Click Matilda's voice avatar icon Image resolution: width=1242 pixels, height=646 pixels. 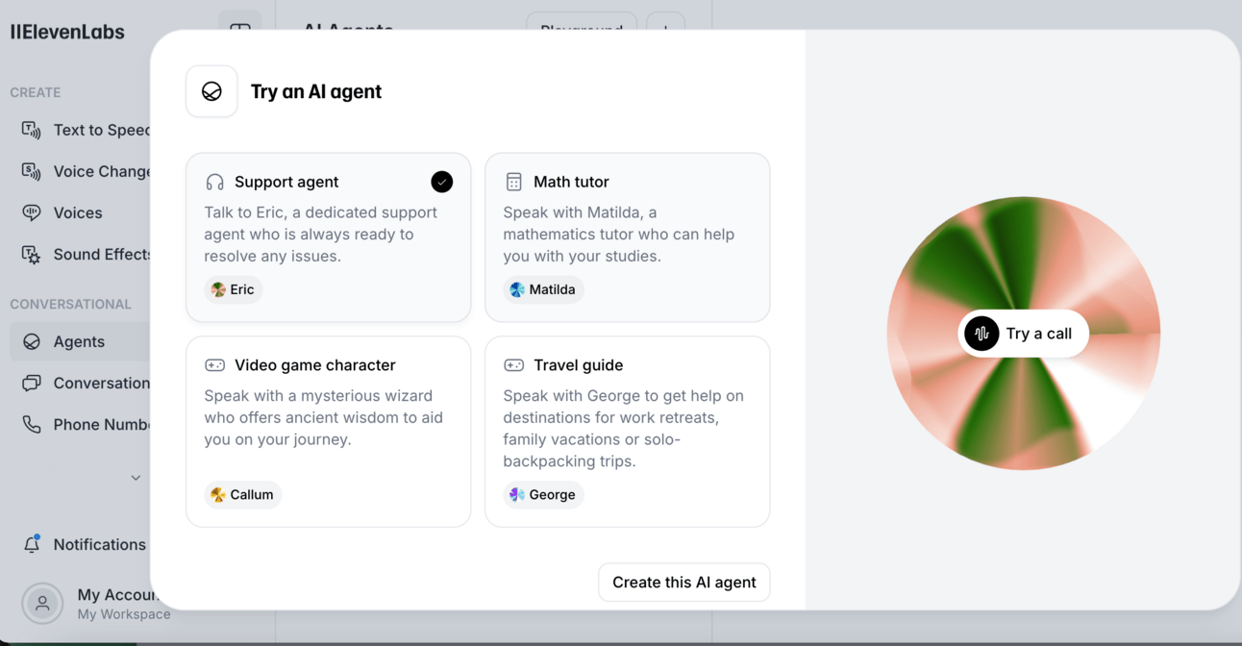517,289
